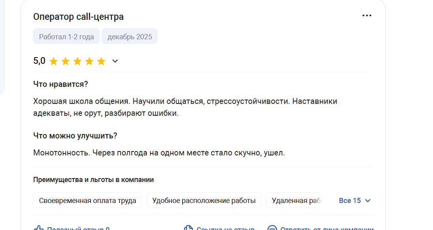Click the second yellow rating star
433x230 pixels.
point(65,61)
